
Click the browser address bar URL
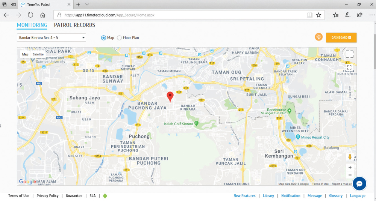[109, 15]
